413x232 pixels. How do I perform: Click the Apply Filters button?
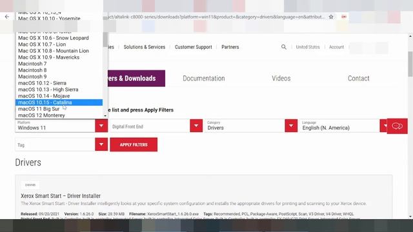(134, 144)
